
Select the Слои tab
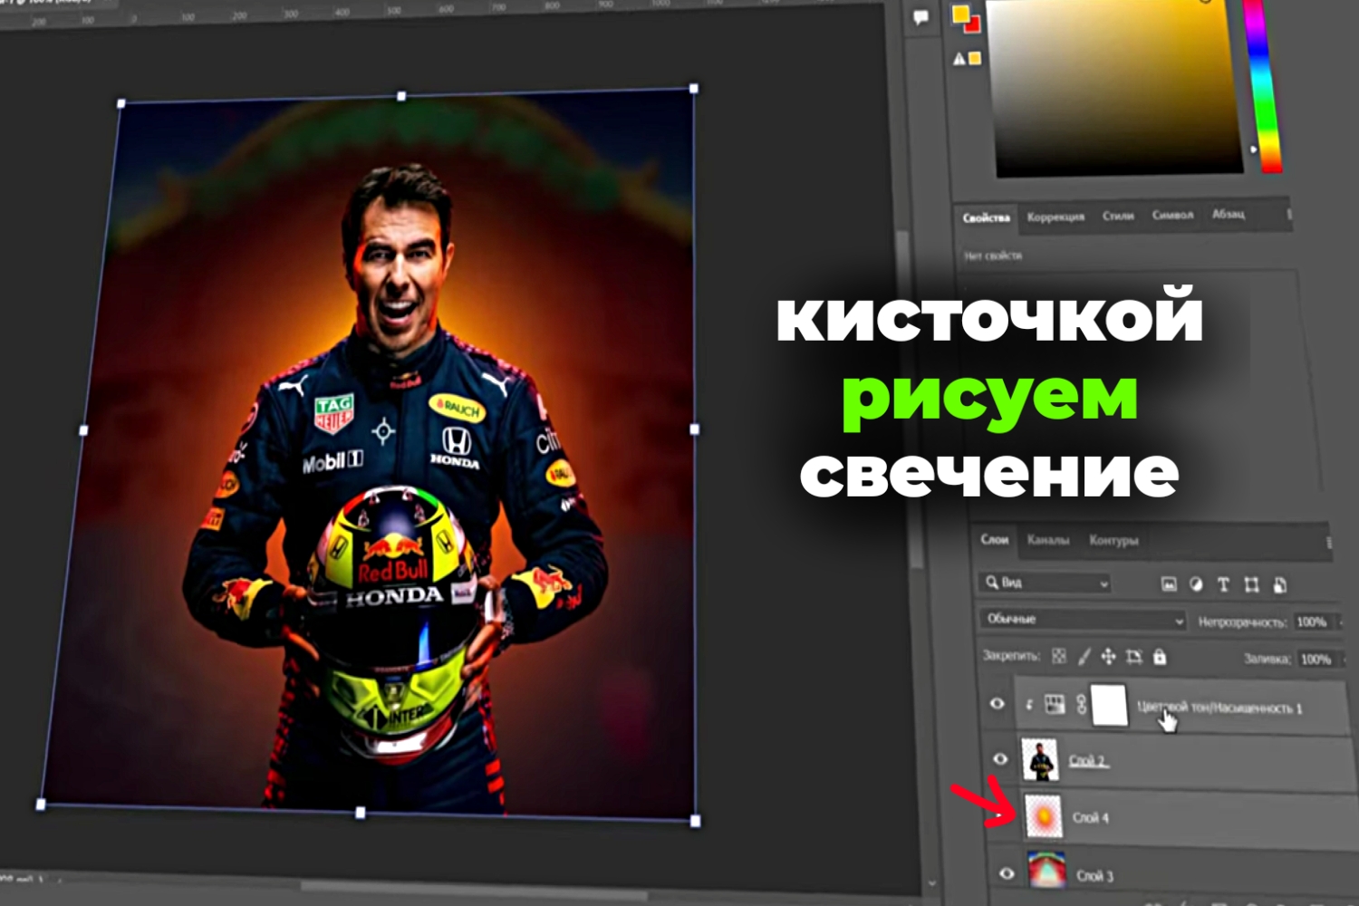tap(994, 539)
